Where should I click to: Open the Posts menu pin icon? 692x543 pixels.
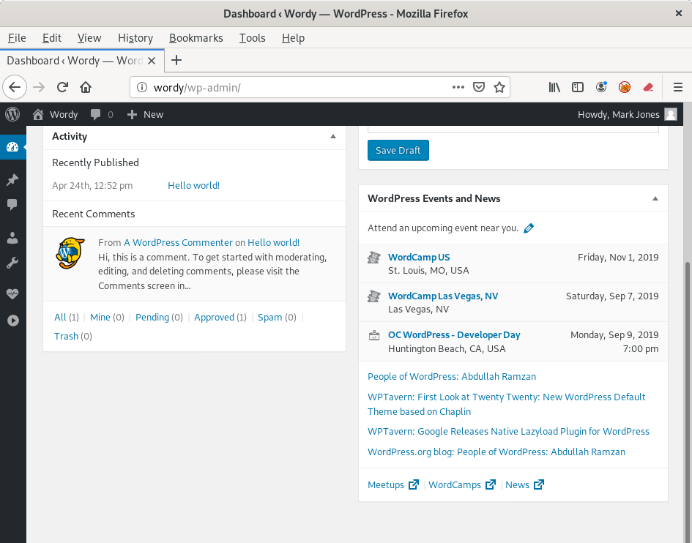[12, 180]
